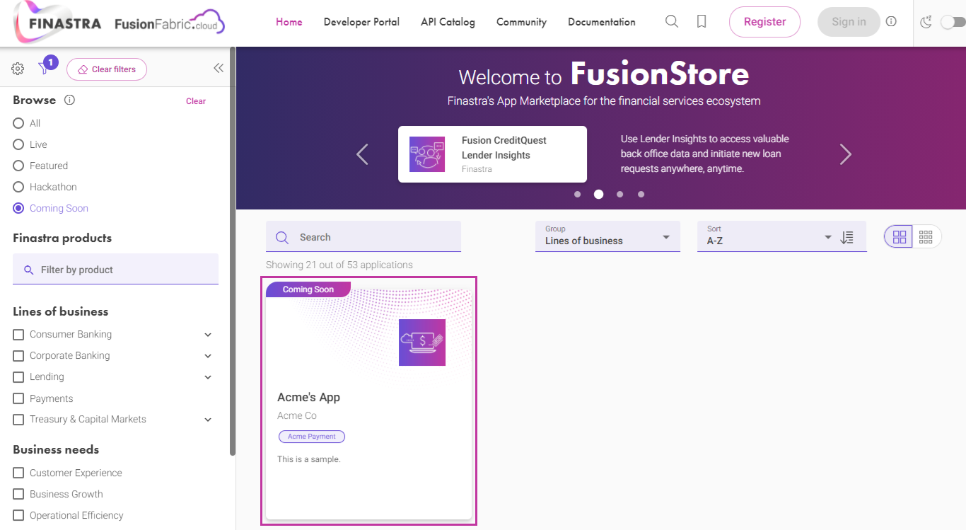Expand the Corporate Banking chevron
This screenshot has width=966, height=530.
(x=208, y=356)
